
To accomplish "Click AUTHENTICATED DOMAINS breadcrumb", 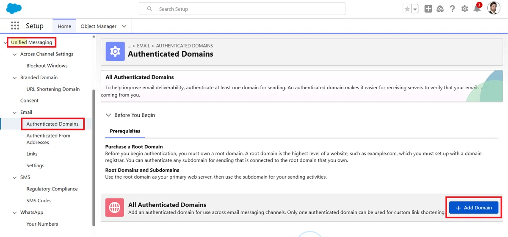I will click(185, 46).
